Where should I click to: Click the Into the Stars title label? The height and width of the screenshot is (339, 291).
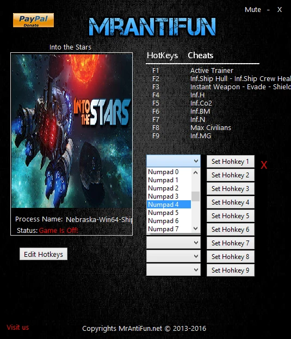(x=70, y=47)
